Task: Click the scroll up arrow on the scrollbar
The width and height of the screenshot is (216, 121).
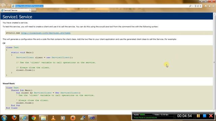Action: [214, 14]
